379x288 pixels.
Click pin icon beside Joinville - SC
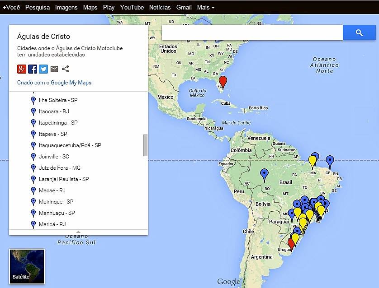point(33,157)
